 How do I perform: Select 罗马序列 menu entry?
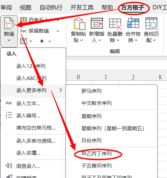(x=91, y=91)
